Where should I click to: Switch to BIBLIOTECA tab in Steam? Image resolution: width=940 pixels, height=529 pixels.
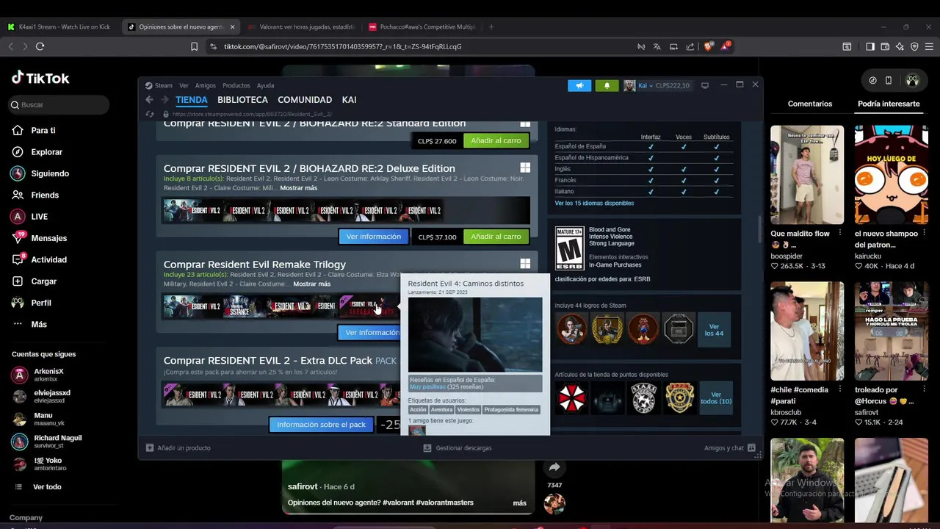pyautogui.click(x=242, y=100)
